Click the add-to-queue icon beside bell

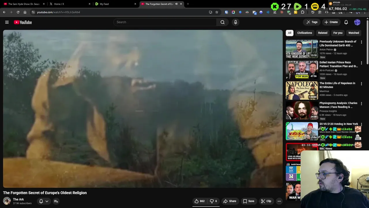pyautogui.click(x=56, y=201)
